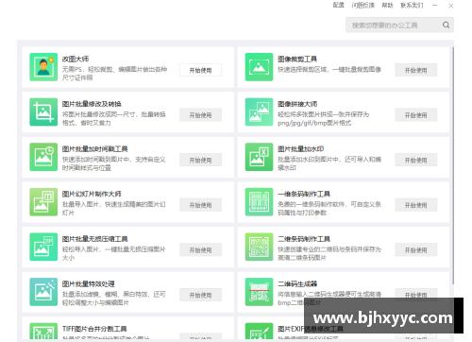Viewport: 472px width, 342px height.
Task: Select the 二维码生成器 scan icon
Action: 259,292
